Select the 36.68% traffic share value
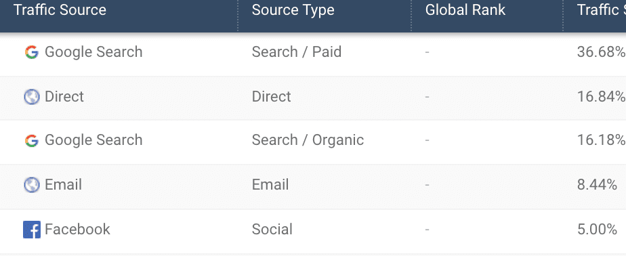Screen dimensions: 626x256 [x=601, y=52]
